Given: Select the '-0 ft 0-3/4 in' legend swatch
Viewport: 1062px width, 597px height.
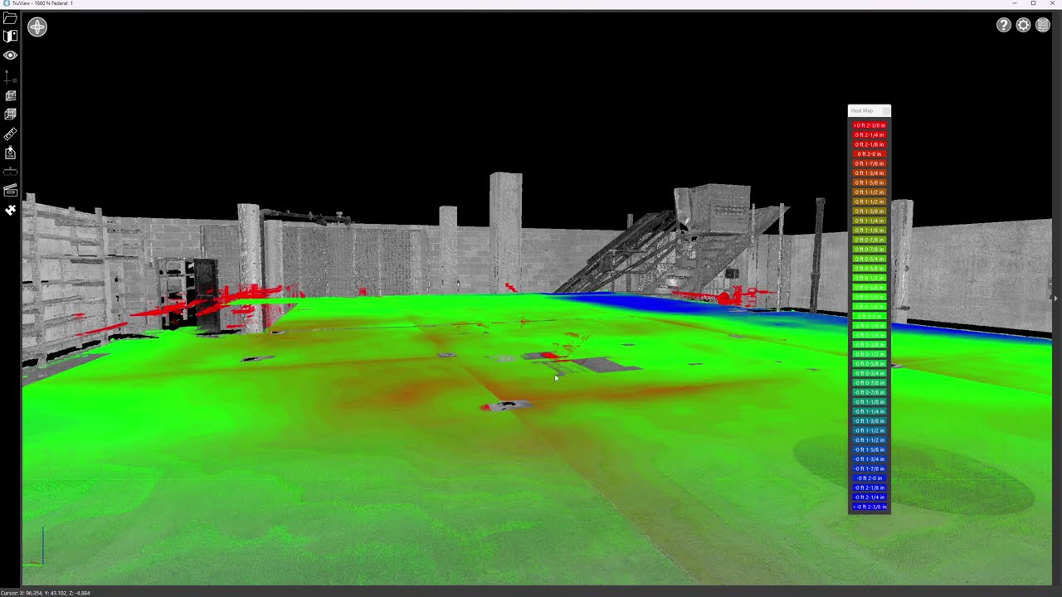Looking at the screenshot, I should click(870, 373).
